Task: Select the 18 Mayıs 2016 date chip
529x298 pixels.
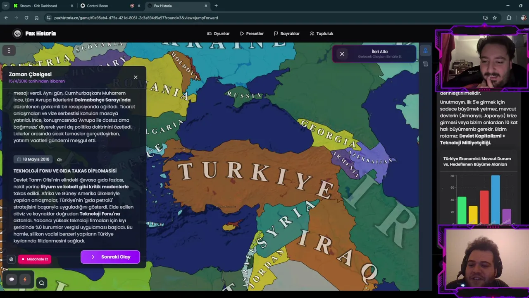Action: pos(33,159)
